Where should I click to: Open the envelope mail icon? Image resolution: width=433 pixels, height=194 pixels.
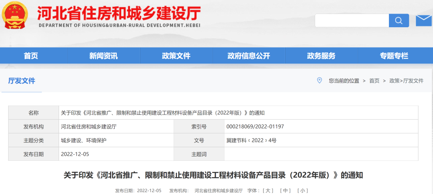[423, 20]
